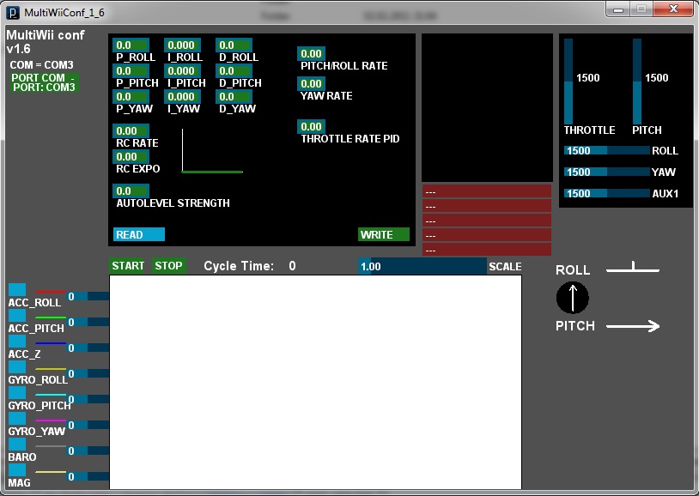Image resolution: width=699 pixels, height=496 pixels.
Task: Click the white sensor graph area
Action: 316,383
